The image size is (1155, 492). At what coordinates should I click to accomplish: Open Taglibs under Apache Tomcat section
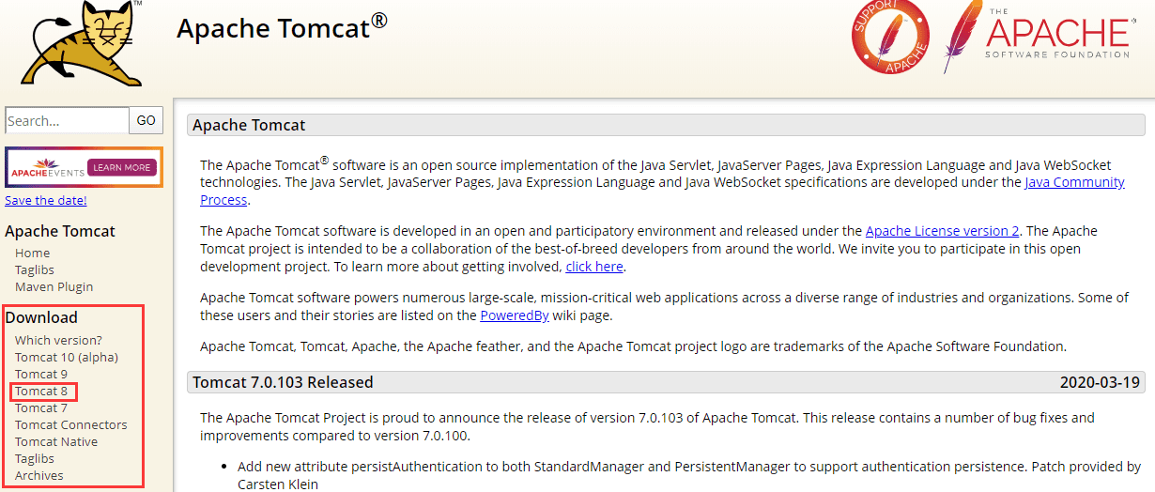35,269
